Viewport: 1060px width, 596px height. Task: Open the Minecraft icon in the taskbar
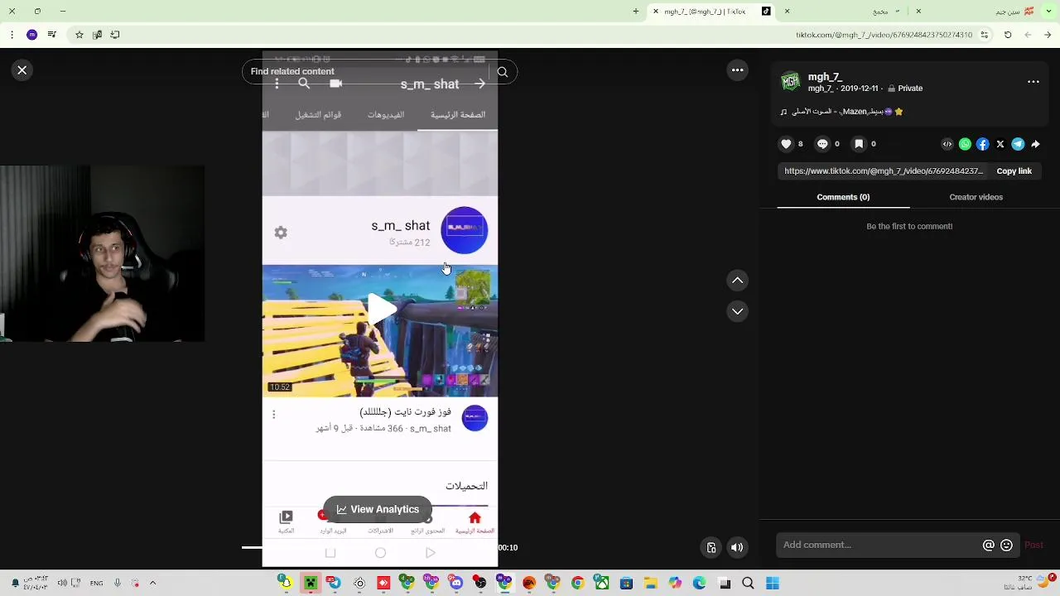[x=311, y=584]
